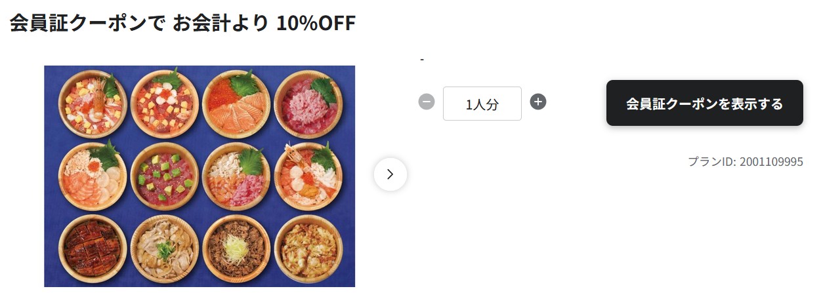Click the 1人分 quantity field
This screenshot has width=821, height=293.
coord(482,104)
